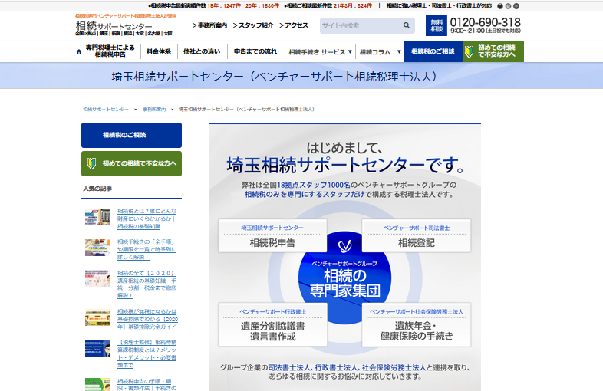
Task: Click the 9:00～21:00 (土日祝でも対応) hours text
Action: coord(486,31)
